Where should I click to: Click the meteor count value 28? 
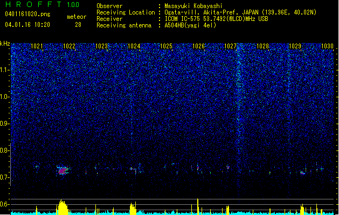[x=78, y=25]
